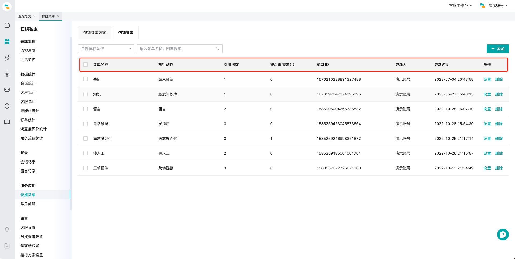Open 会话记录 in the sidebar
The height and width of the screenshot is (259, 515).
28,162
